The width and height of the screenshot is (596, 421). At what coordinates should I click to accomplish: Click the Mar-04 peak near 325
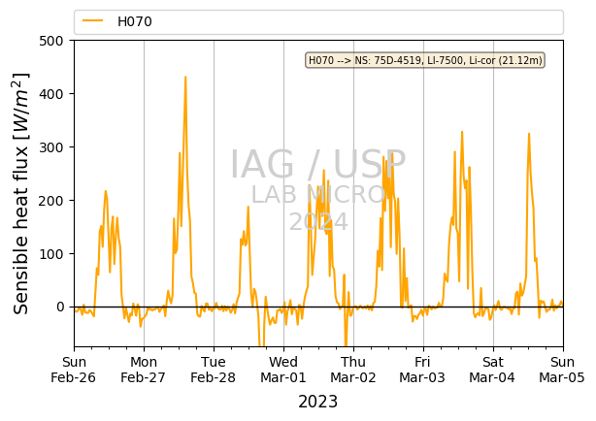(x=529, y=134)
